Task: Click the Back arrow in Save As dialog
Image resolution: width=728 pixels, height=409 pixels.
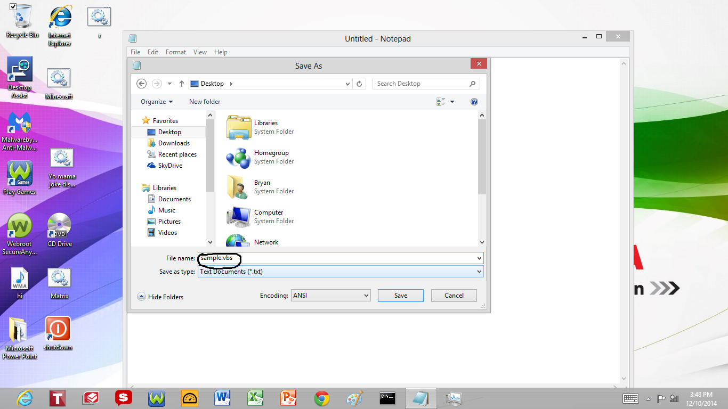Action: (x=141, y=84)
